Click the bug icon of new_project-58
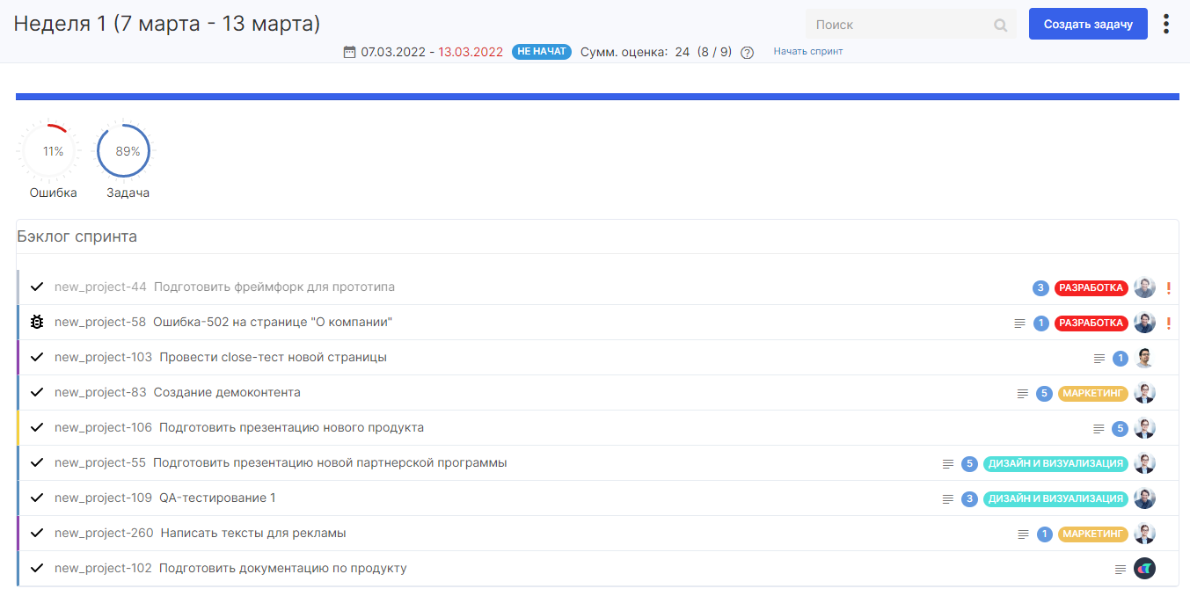Screen dimensions: 1190x596 click(x=37, y=322)
